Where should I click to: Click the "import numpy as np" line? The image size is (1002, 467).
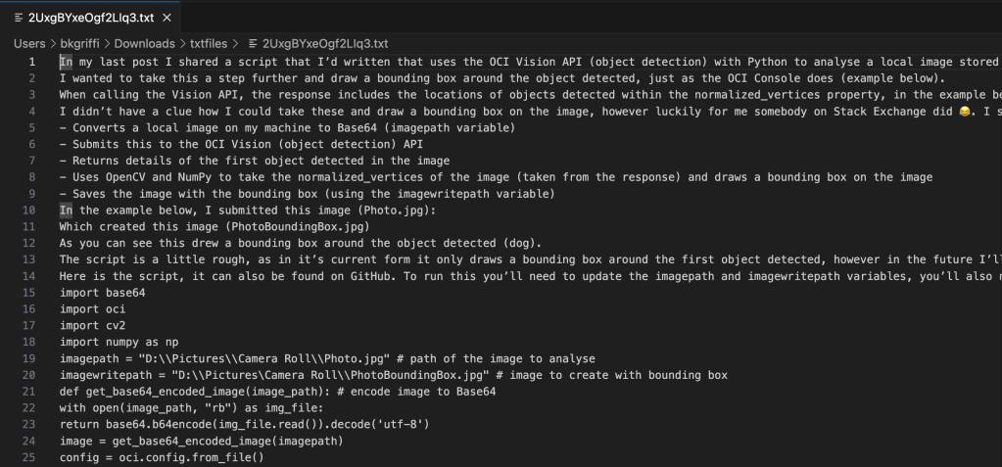[x=119, y=342]
